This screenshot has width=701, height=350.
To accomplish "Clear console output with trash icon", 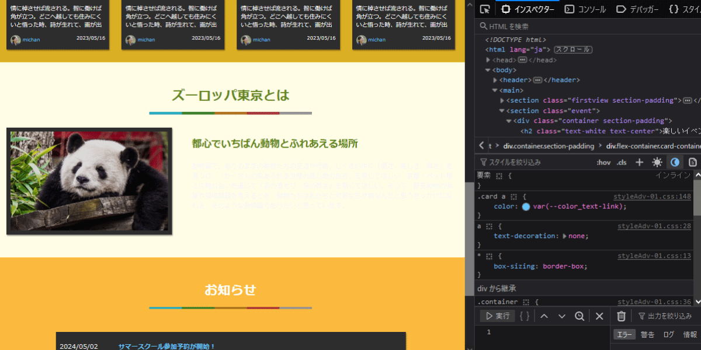I will tap(622, 316).
